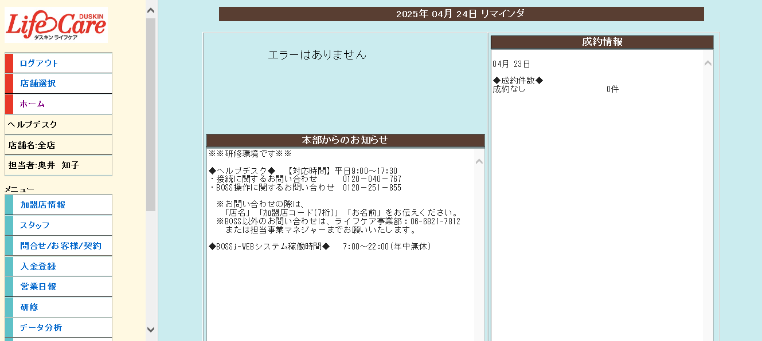
Task: Click ※※研修環境です※※ notice text
Action: click(x=250, y=154)
